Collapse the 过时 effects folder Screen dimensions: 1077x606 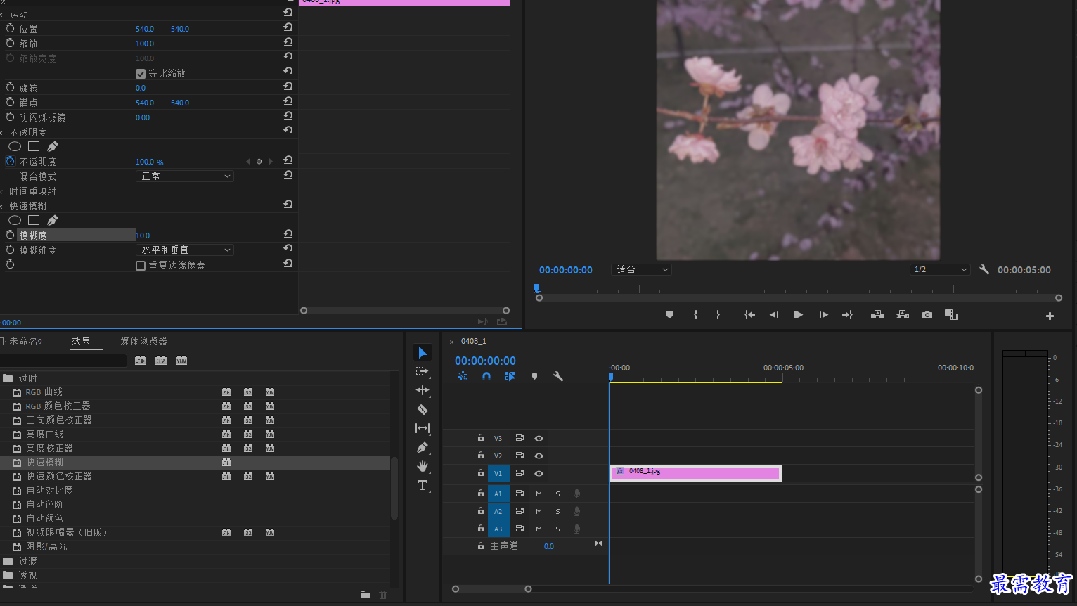point(8,378)
